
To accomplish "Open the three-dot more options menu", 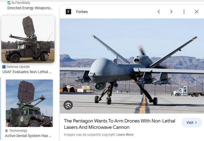I will [184, 12].
